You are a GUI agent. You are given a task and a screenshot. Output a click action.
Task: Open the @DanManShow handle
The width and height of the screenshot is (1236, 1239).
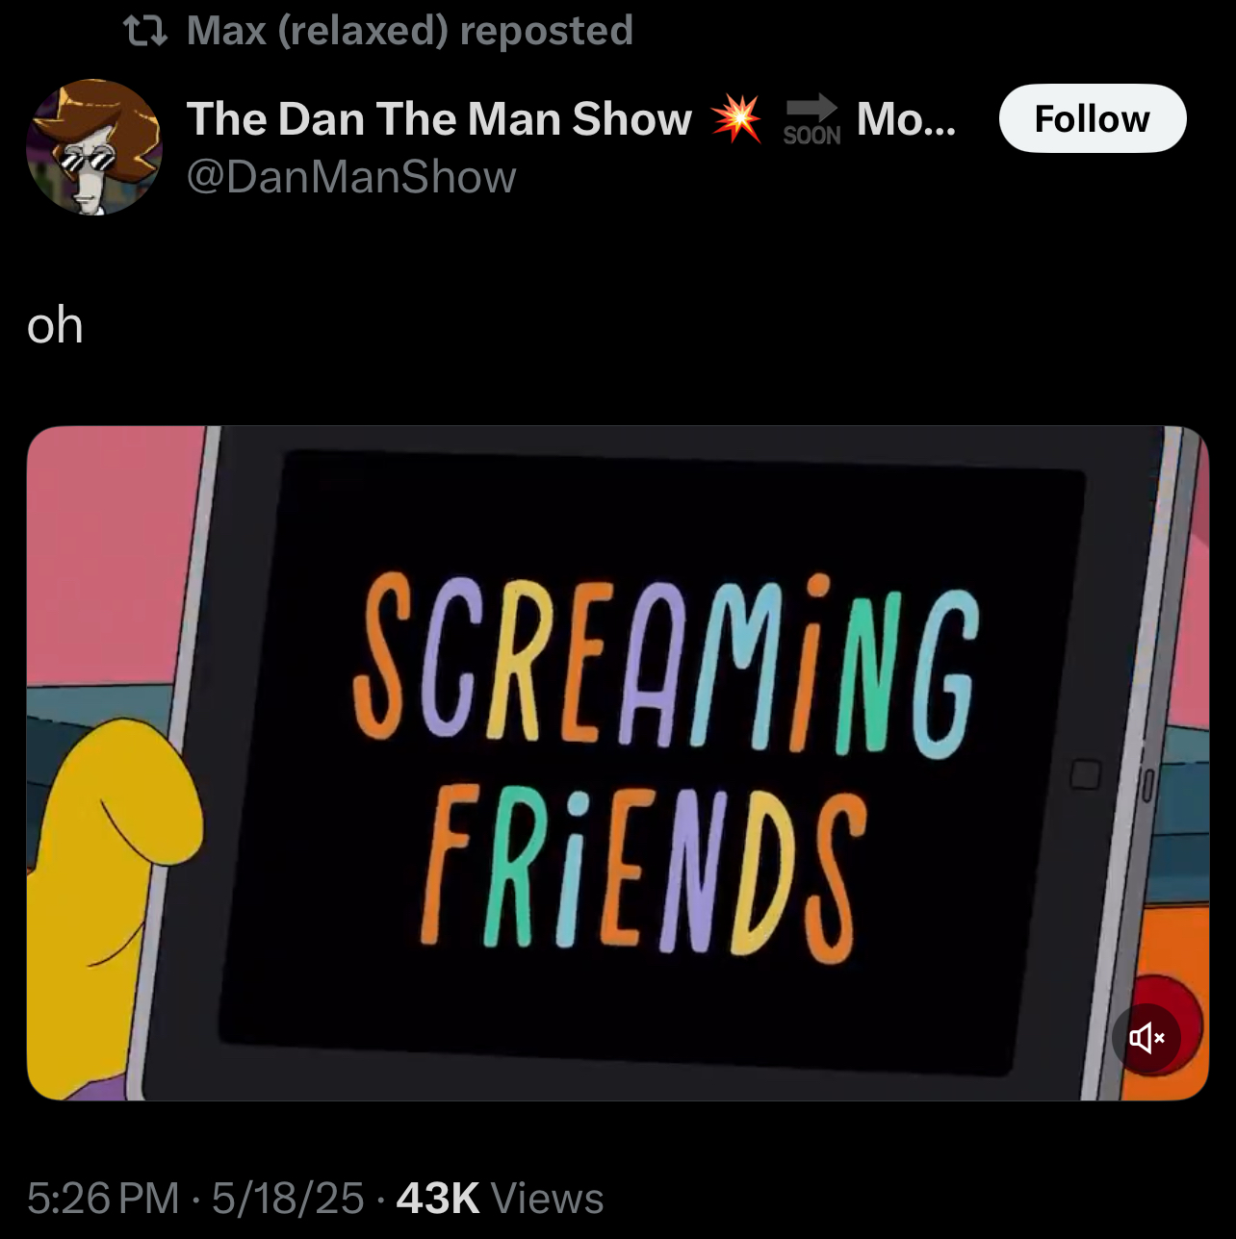[x=351, y=177]
